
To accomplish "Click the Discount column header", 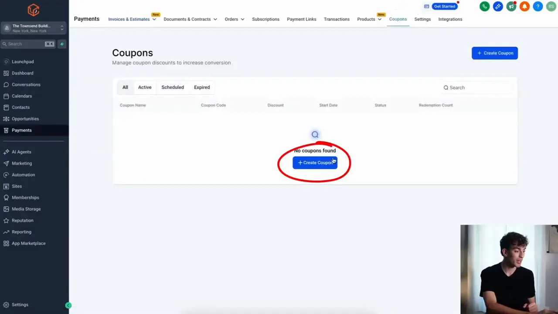I will [x=276, y=105].
